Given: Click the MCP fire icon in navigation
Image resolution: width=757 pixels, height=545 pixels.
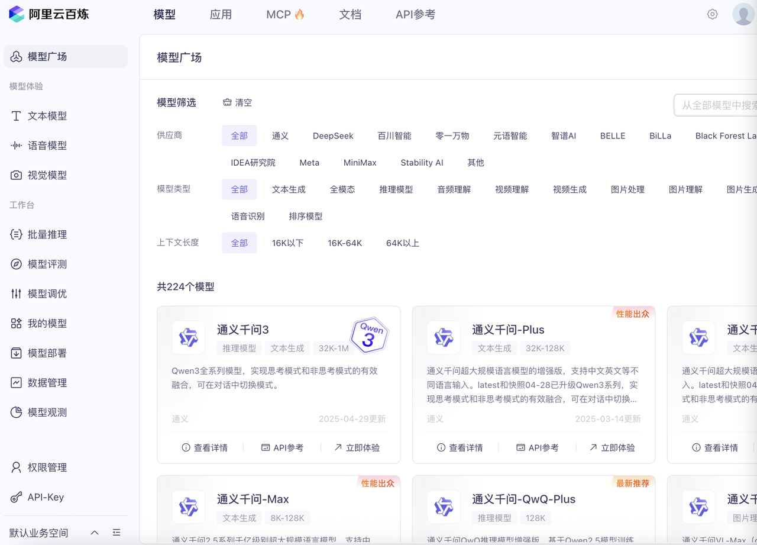Looking at the screenshot, I should click(x=299, y=14).
